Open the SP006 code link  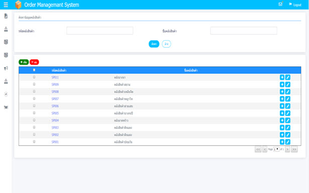click(x=55, y=106)
